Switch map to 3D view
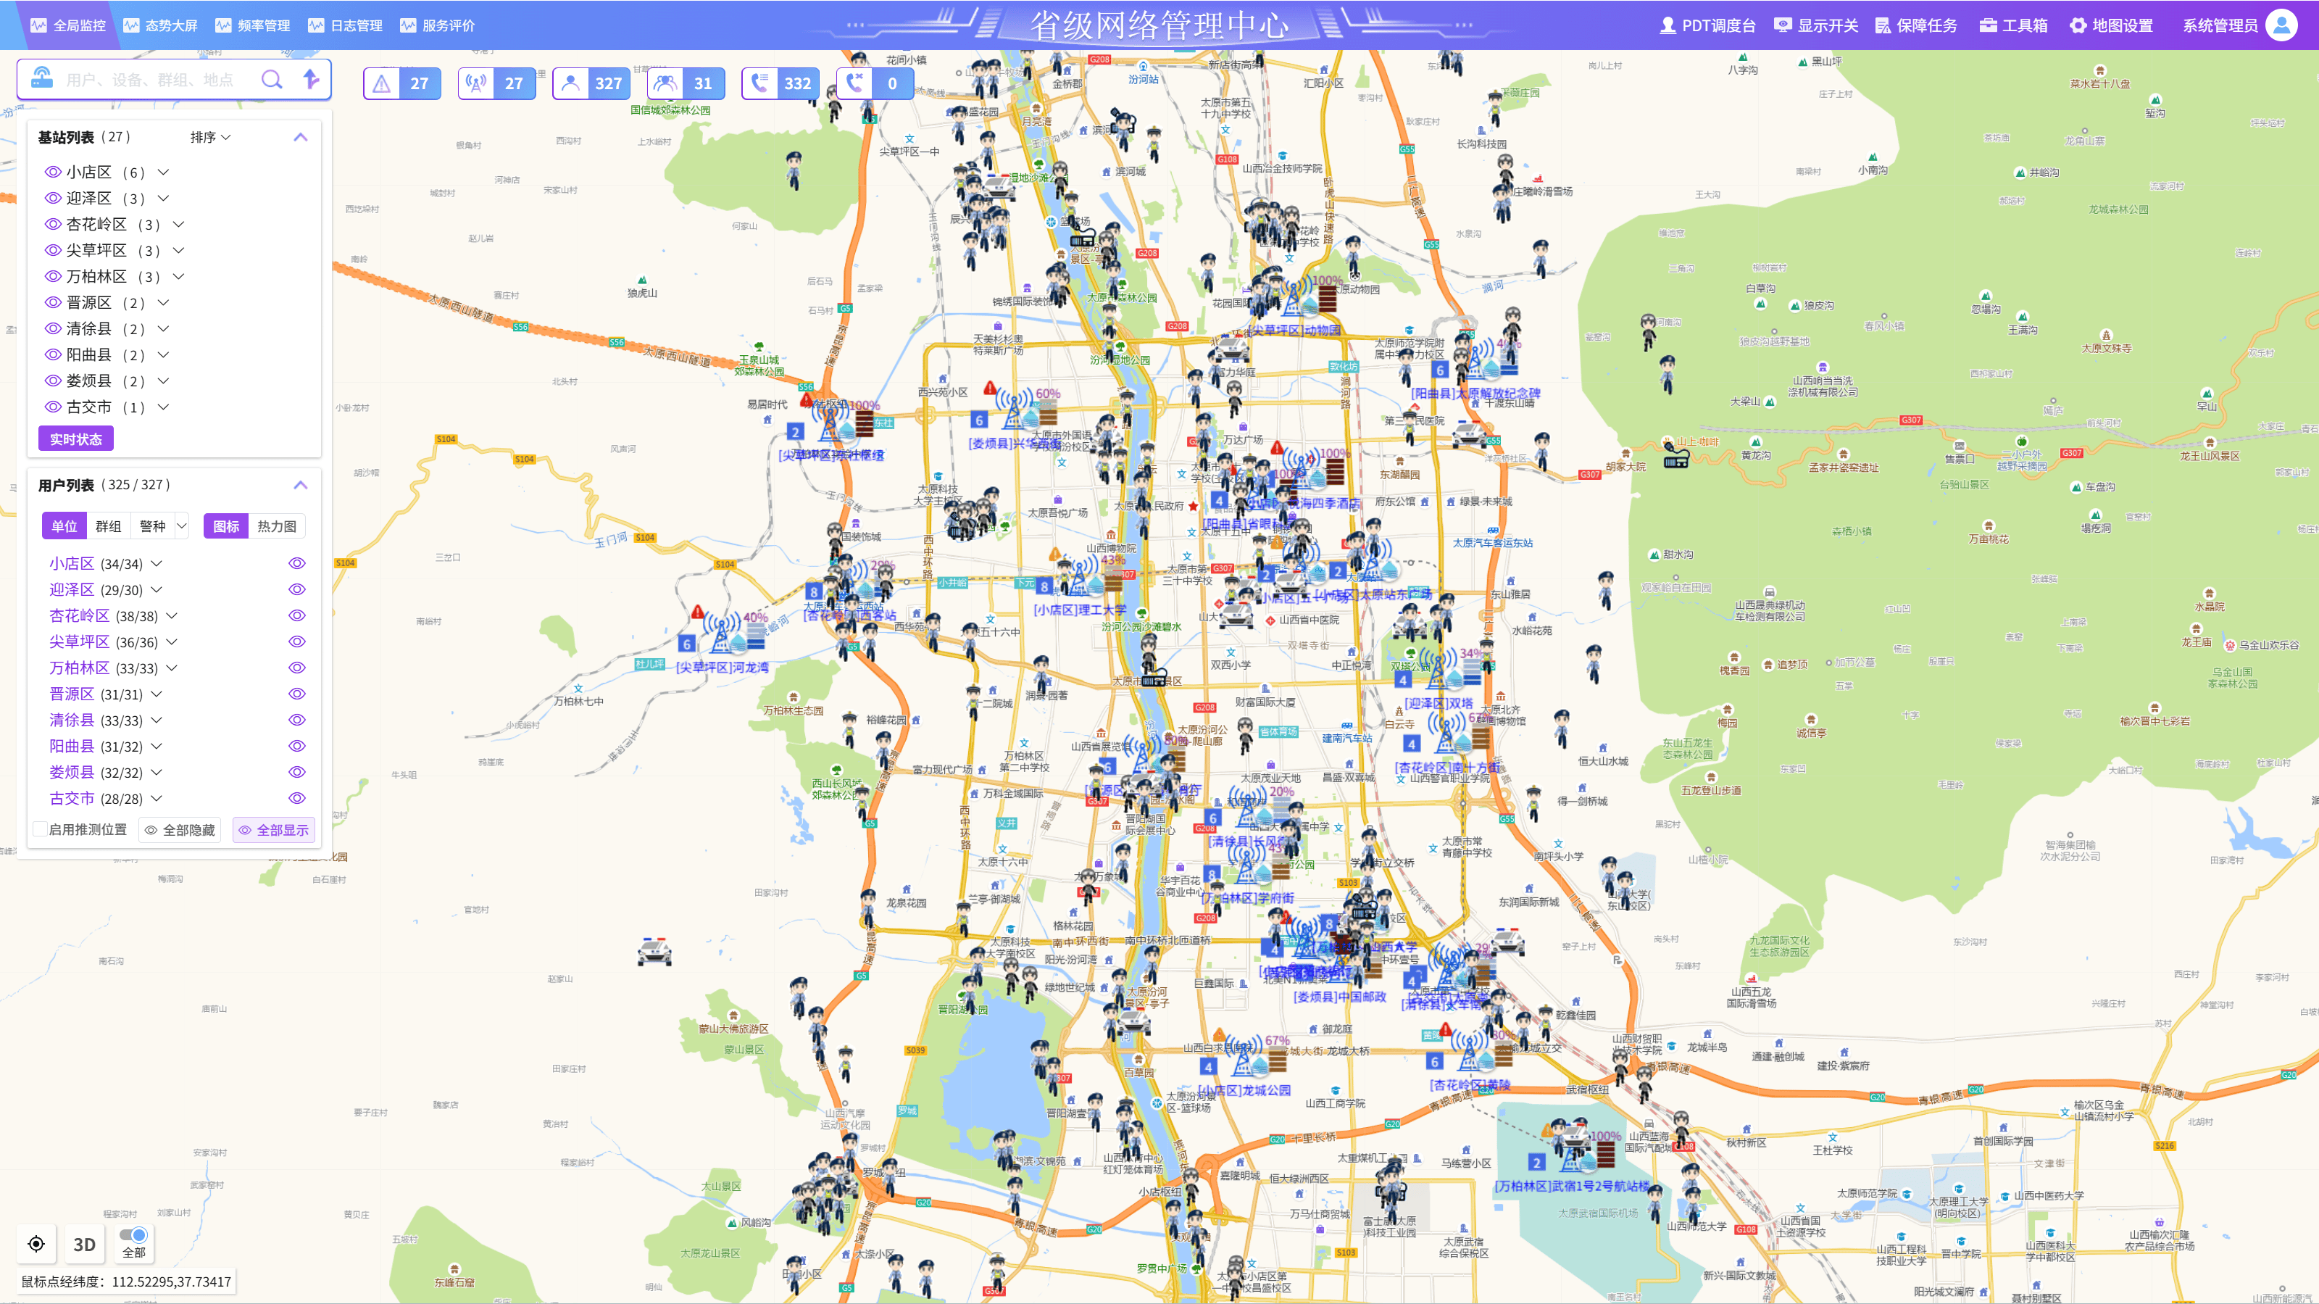The width and height of the screenshot is (2319, 1304). 84,1244
